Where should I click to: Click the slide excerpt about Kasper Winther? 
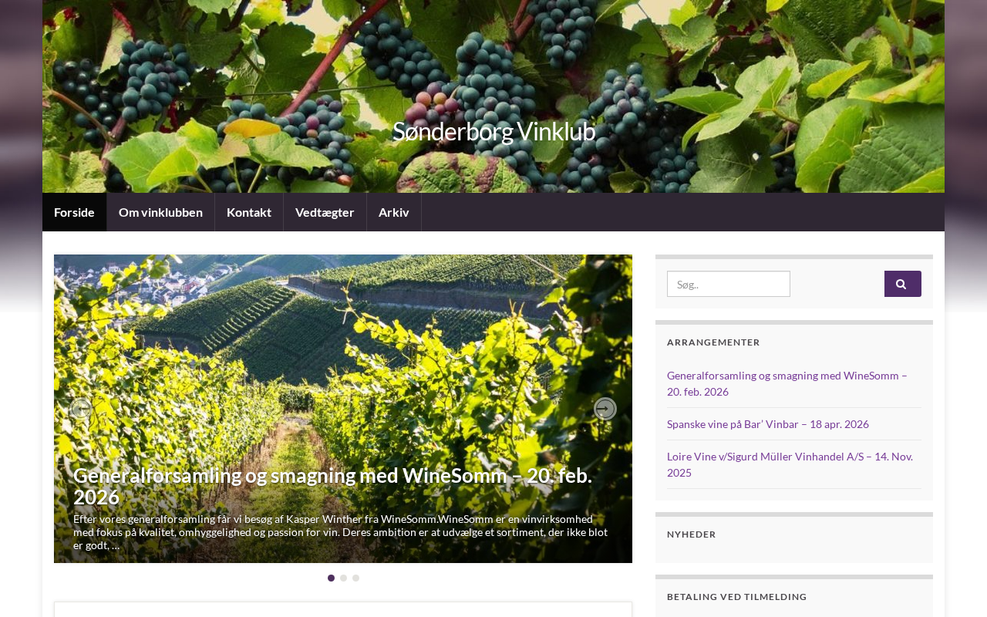point(340,532)
